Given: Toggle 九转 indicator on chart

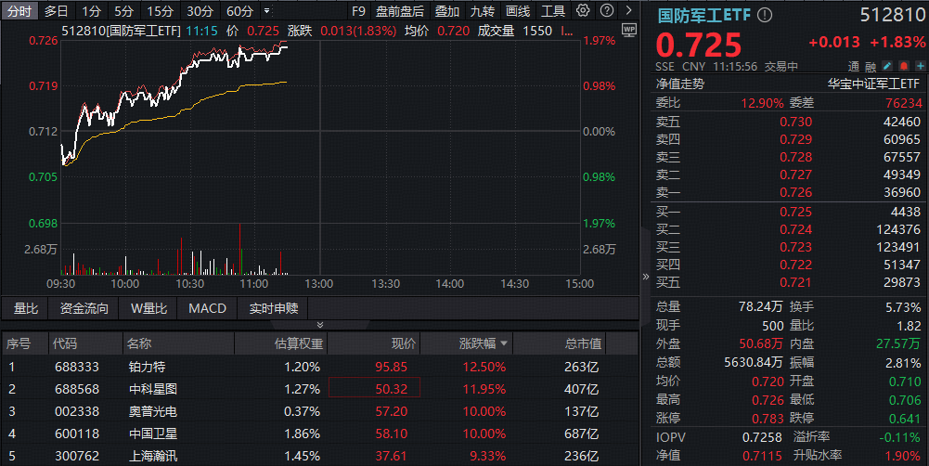Looking at the screenshot, I should point(482,11).
